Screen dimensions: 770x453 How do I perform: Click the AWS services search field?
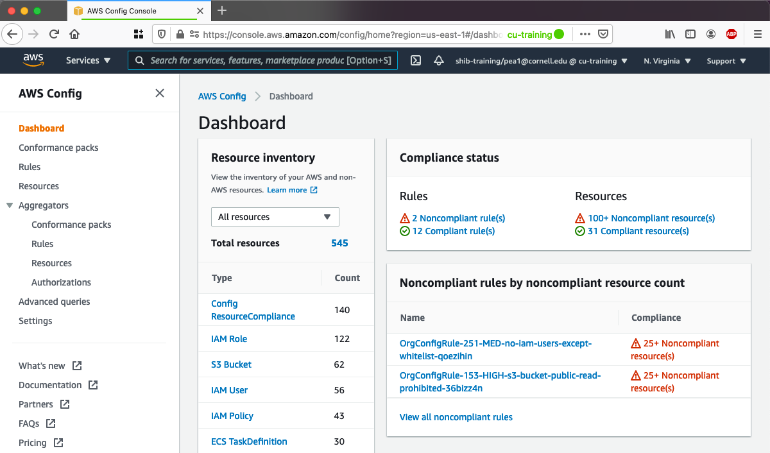(263, 60)
